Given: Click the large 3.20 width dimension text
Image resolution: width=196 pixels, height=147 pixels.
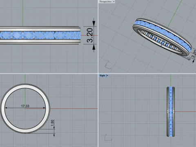Looking at the screenshot, I should (90, 35).
